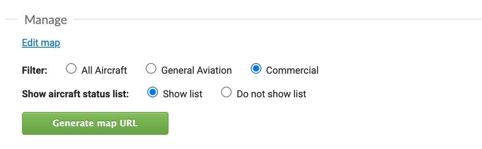Select the General Aviation radio button

coord(151,69)
